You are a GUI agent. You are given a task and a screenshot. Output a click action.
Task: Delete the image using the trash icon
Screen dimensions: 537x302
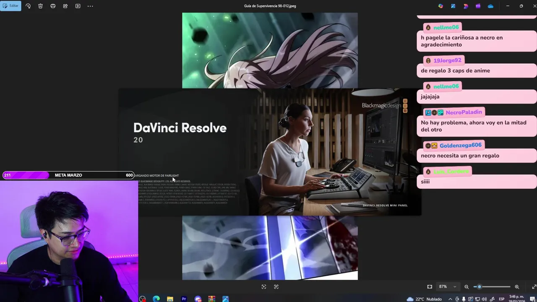(x=40, y=6)
